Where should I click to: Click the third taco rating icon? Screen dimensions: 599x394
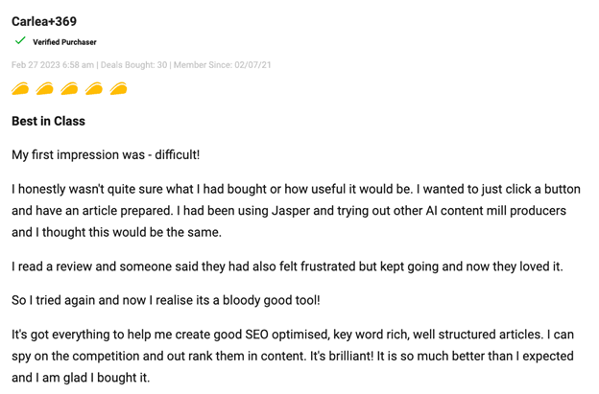click(70, 89)
